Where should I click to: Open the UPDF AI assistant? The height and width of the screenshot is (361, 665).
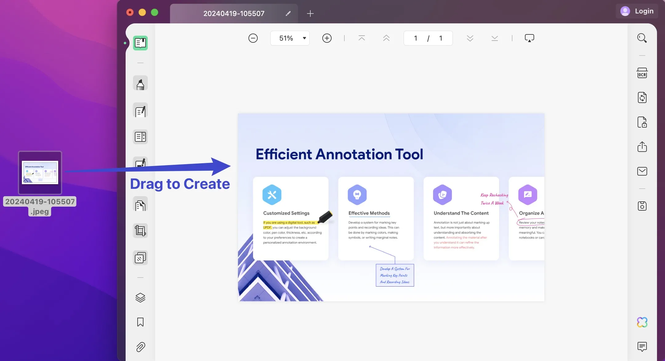click(642, 322)
